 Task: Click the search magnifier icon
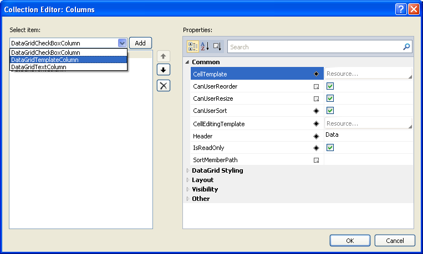point(406,47)
